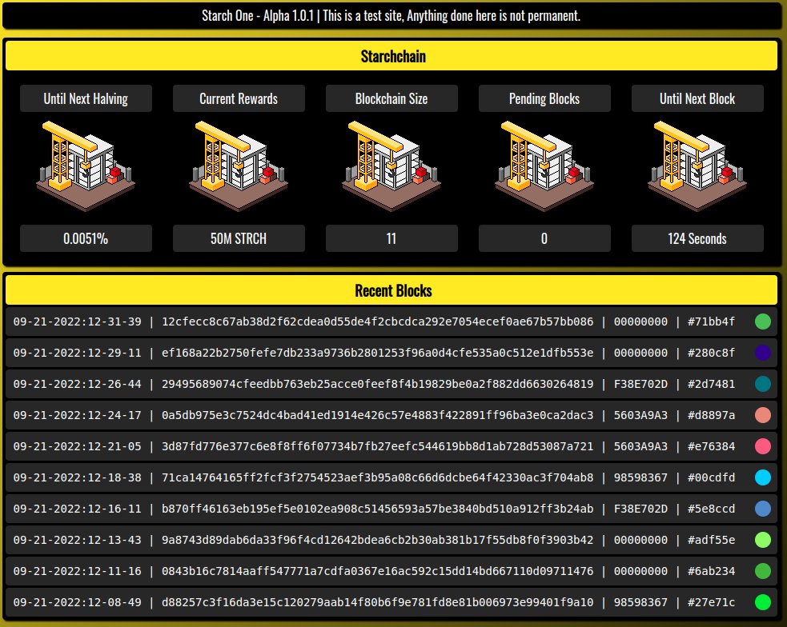Click the Starchchain section header
The image size is (787, 627).
pos(391,56)
